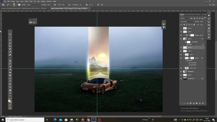The height and width of the screenshot is (122, 217).
Task: Click play button in collapsed Actions panel
Action: (x=164, y=24)
